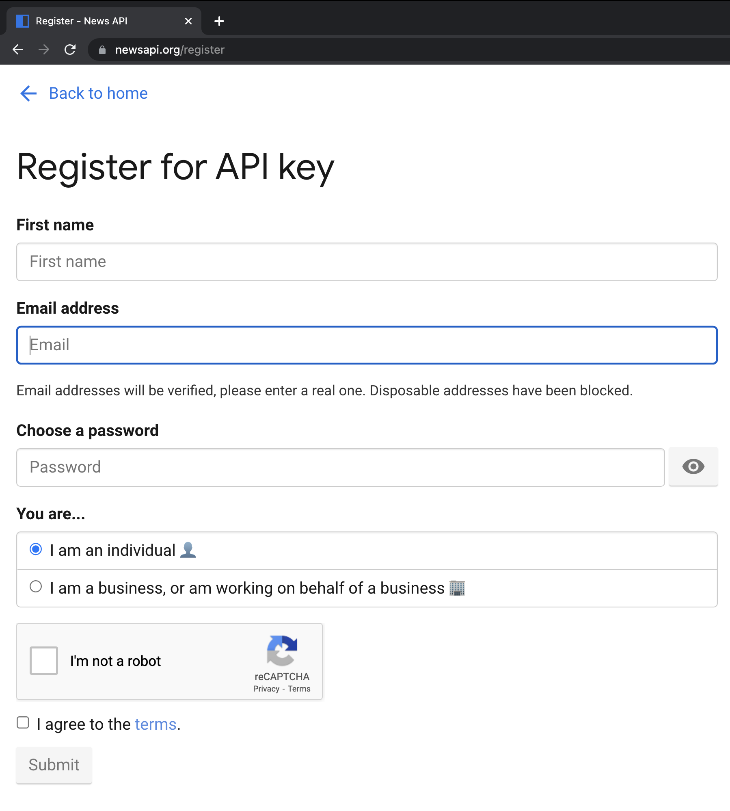The width and height of the screenshot is (730, 811).
Task: Open the reCAPTCHA Privacy link
Action: pyautogui.click(x=266, y=689)
